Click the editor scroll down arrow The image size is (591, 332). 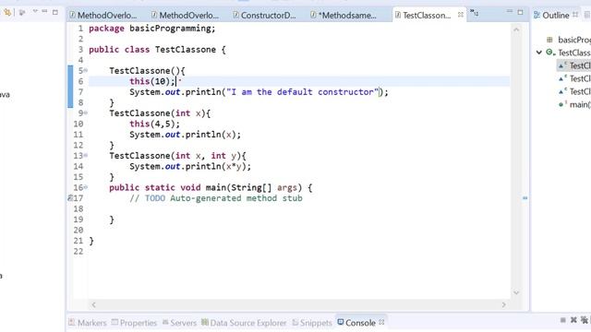click(x=516, y=292)
